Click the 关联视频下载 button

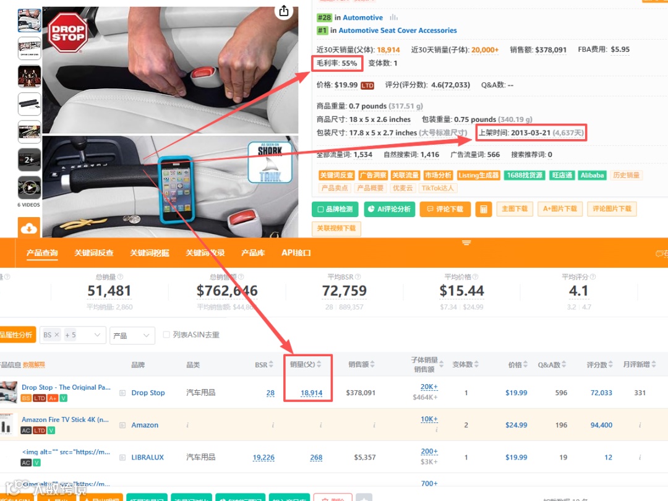pos(336,228)
